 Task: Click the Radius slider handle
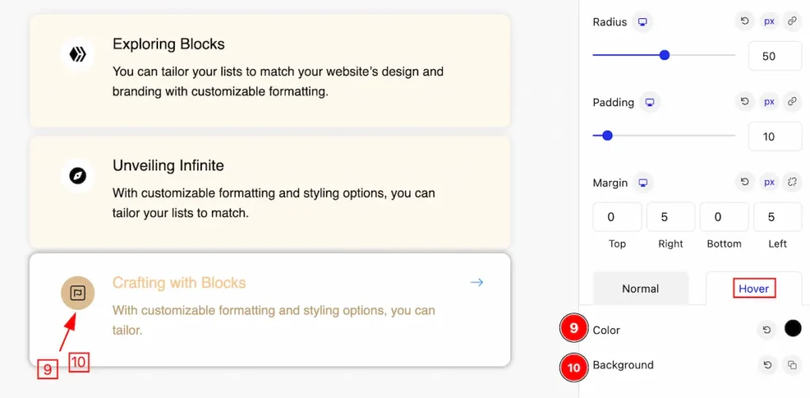point(664,55)
